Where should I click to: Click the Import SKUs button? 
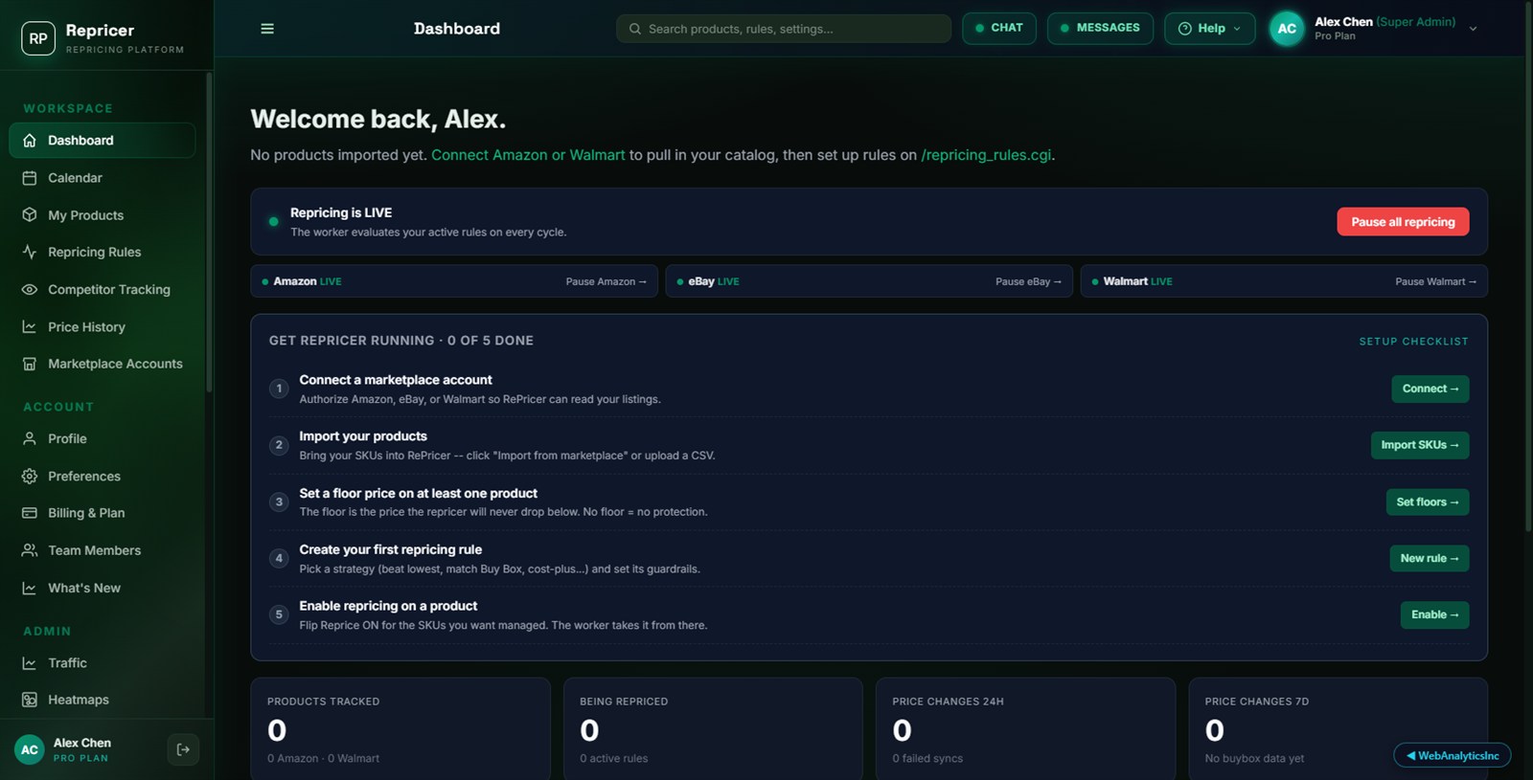click(1420, 445)
